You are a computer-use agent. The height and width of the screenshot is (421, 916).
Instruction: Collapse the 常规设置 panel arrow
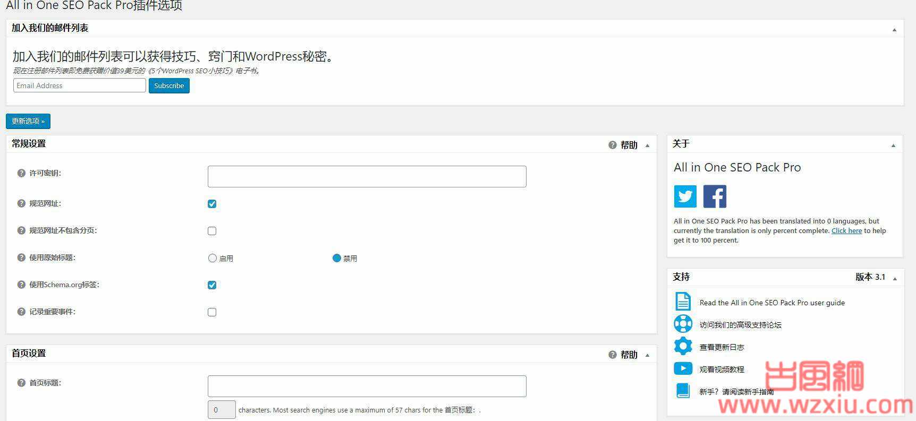pyautogui.click(x=647, y=145)
